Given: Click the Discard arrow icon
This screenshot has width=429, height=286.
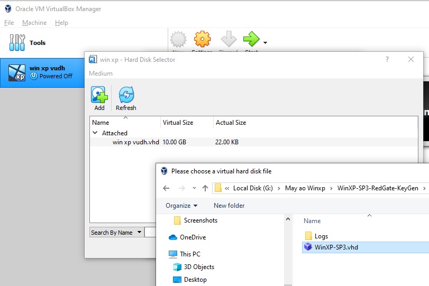Looking at the screenshot, I should (x=229, y=39).
